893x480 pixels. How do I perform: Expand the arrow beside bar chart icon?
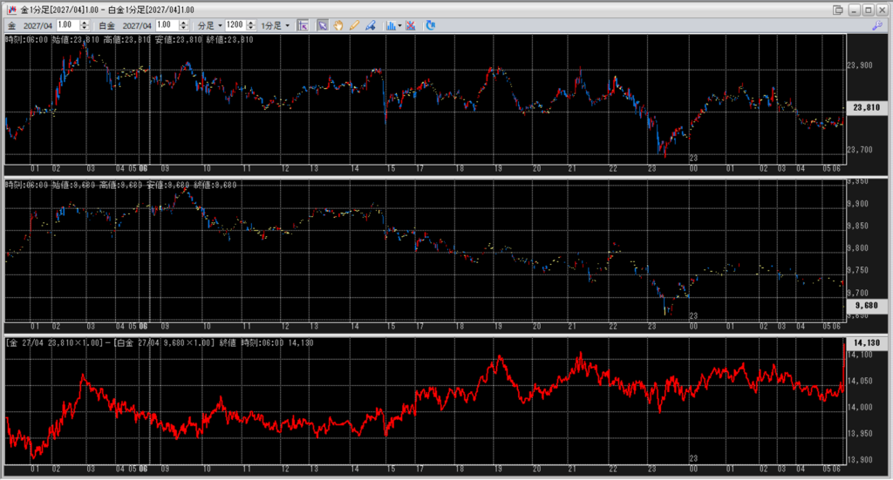399,25
